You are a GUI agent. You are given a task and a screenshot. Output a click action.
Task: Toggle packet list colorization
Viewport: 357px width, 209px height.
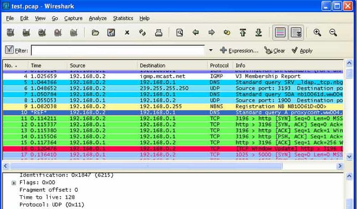tap(280, 33)
